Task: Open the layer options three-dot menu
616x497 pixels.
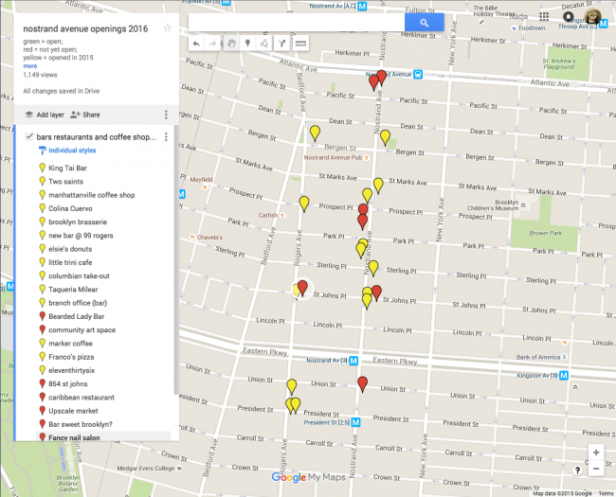Action: [166, 136]
